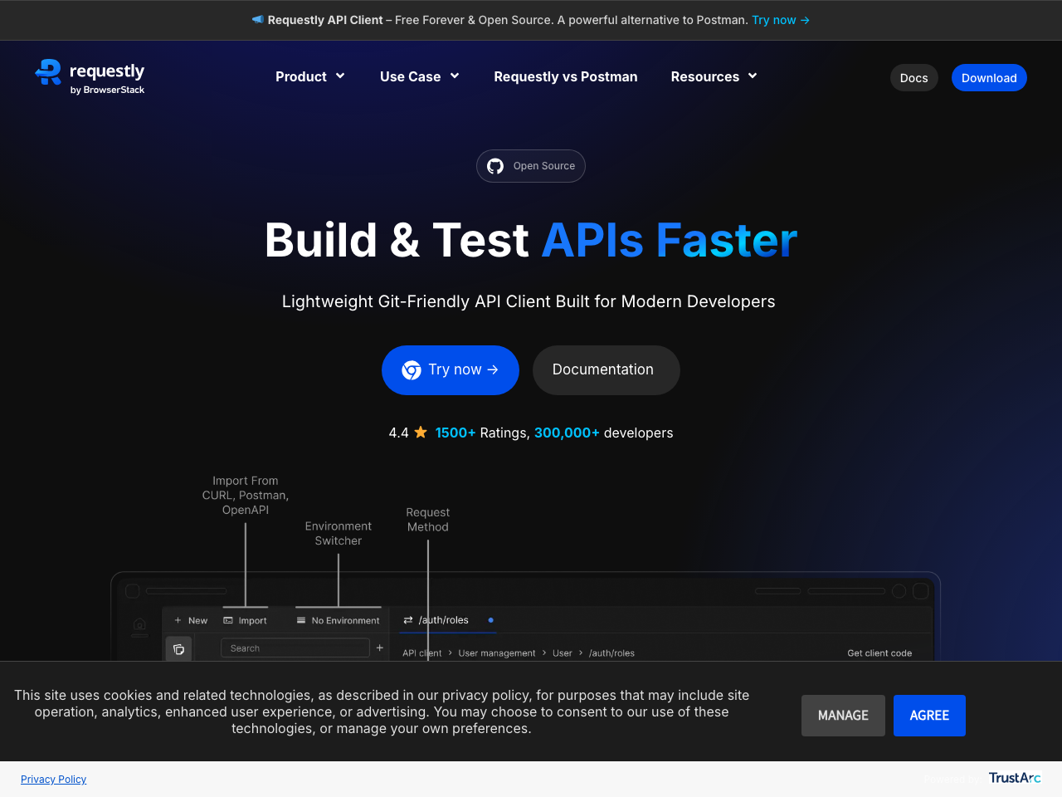Open the Resources dropdown menu
Screen dimensions: 1062x797
(714, 76)
